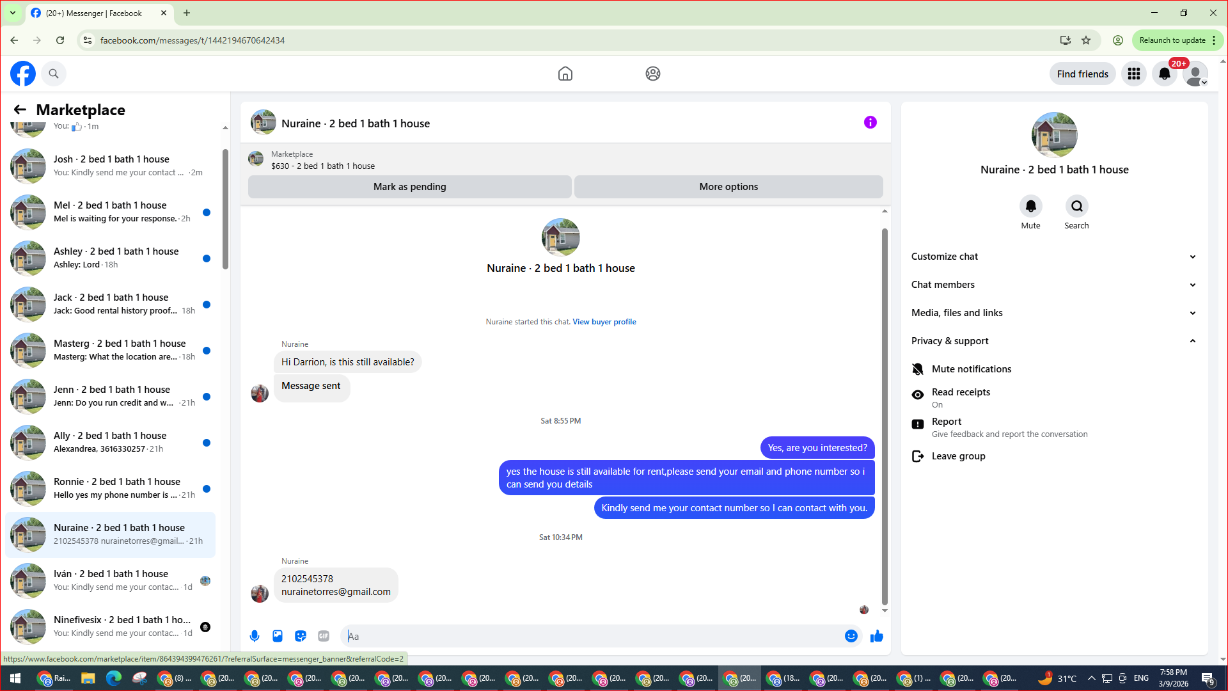Viewport: 1228px width, 691px height.
Task: Open the View buyer profile link
Action: click(604, 322)
